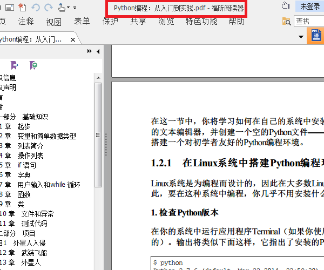
Task: Go to bookmark ending in 信息
Action: tap(8, 78)
